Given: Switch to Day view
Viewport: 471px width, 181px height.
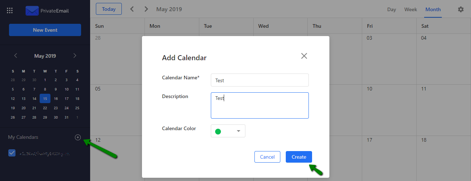Looking at the screenshot, I should pos(392,9).
